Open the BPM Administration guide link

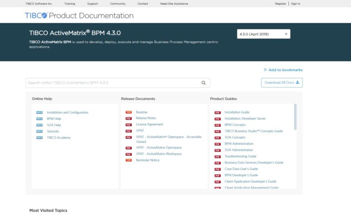(x=239, y=143)
